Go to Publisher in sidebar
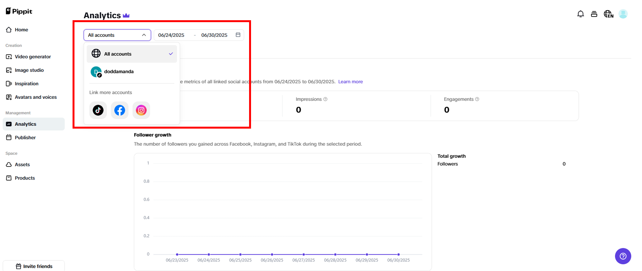The image size is (642, 271). (x=25, y=138)
